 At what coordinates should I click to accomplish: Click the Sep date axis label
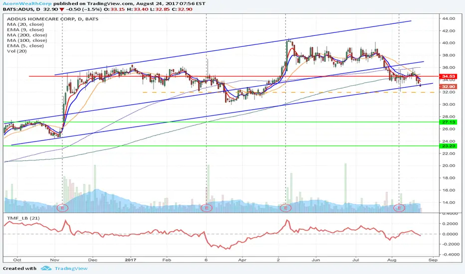click(433, 260)
